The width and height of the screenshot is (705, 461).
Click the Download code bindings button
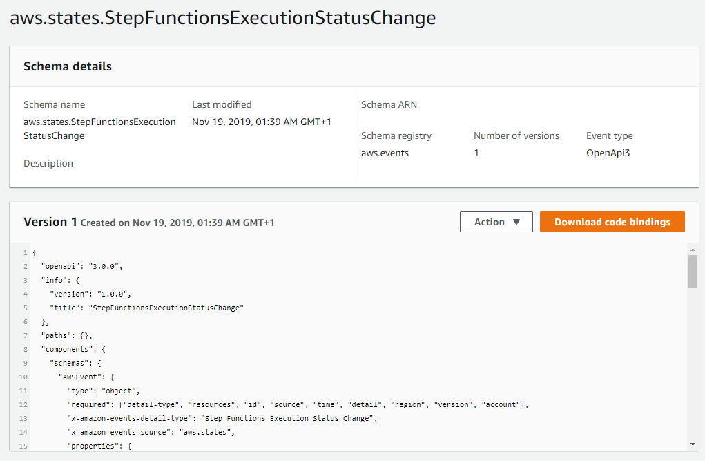(612, 222)
